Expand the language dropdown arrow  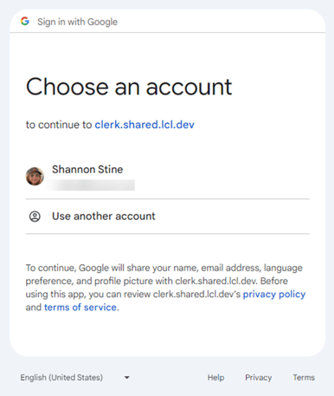click(x=126, y=378)
